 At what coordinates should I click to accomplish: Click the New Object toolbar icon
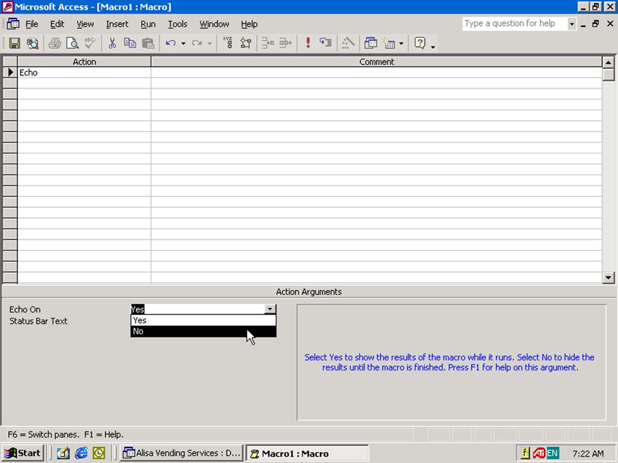[x=389, y=43]
